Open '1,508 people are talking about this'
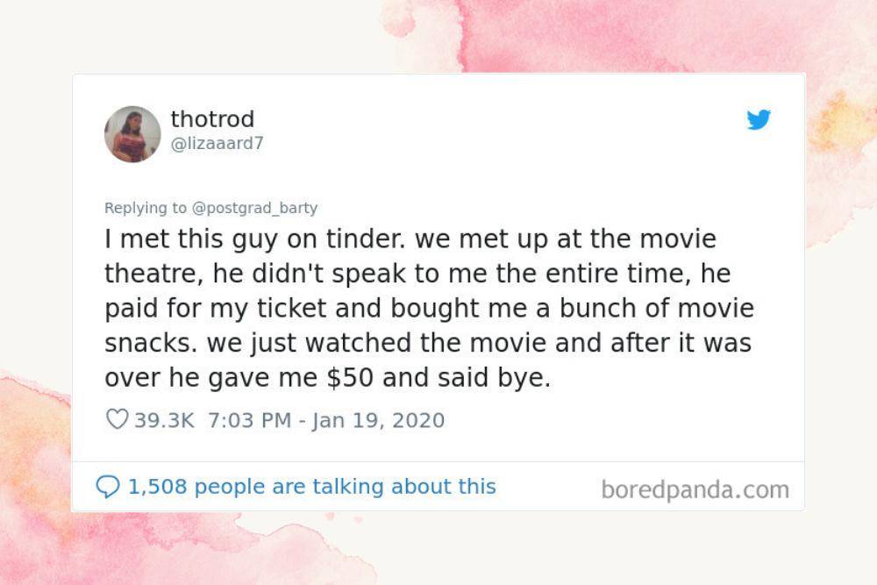Viewport: 877px width, 585px height. 312,487
